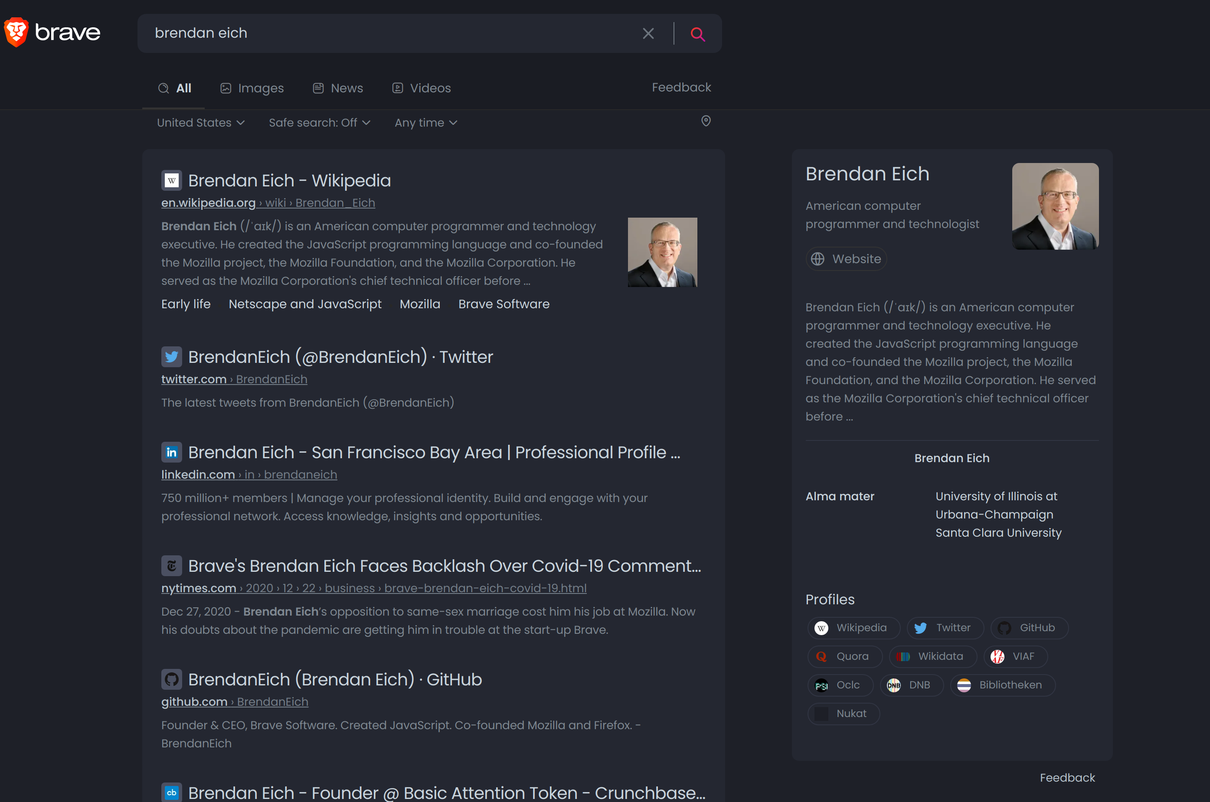Select the All results tab
The image size is (1210, 802).
click(174, 88)
